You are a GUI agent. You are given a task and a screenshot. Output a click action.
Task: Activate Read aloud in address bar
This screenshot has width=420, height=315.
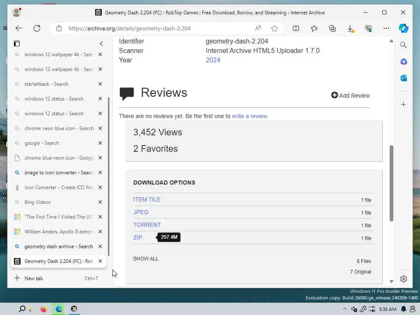pos(258,28)
